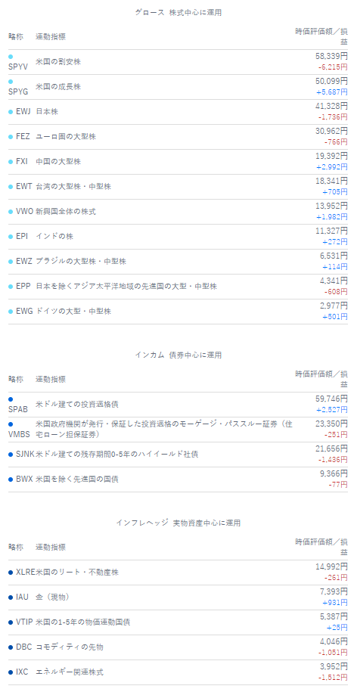Select the VMBS ticker label
Screen dimensions: 354x689
(x=20, y=435)
